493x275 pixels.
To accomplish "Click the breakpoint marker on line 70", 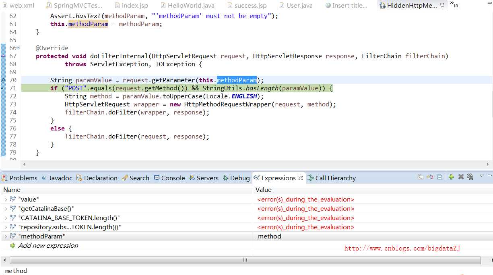I will [3, 80].
